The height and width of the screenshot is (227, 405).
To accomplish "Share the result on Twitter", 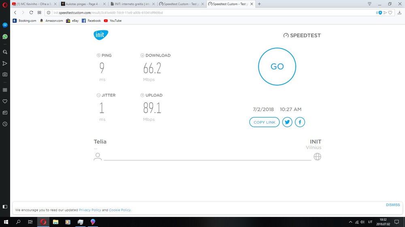I will 287,122.
